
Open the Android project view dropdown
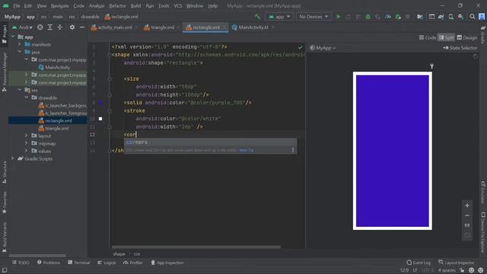coord(22,27)
